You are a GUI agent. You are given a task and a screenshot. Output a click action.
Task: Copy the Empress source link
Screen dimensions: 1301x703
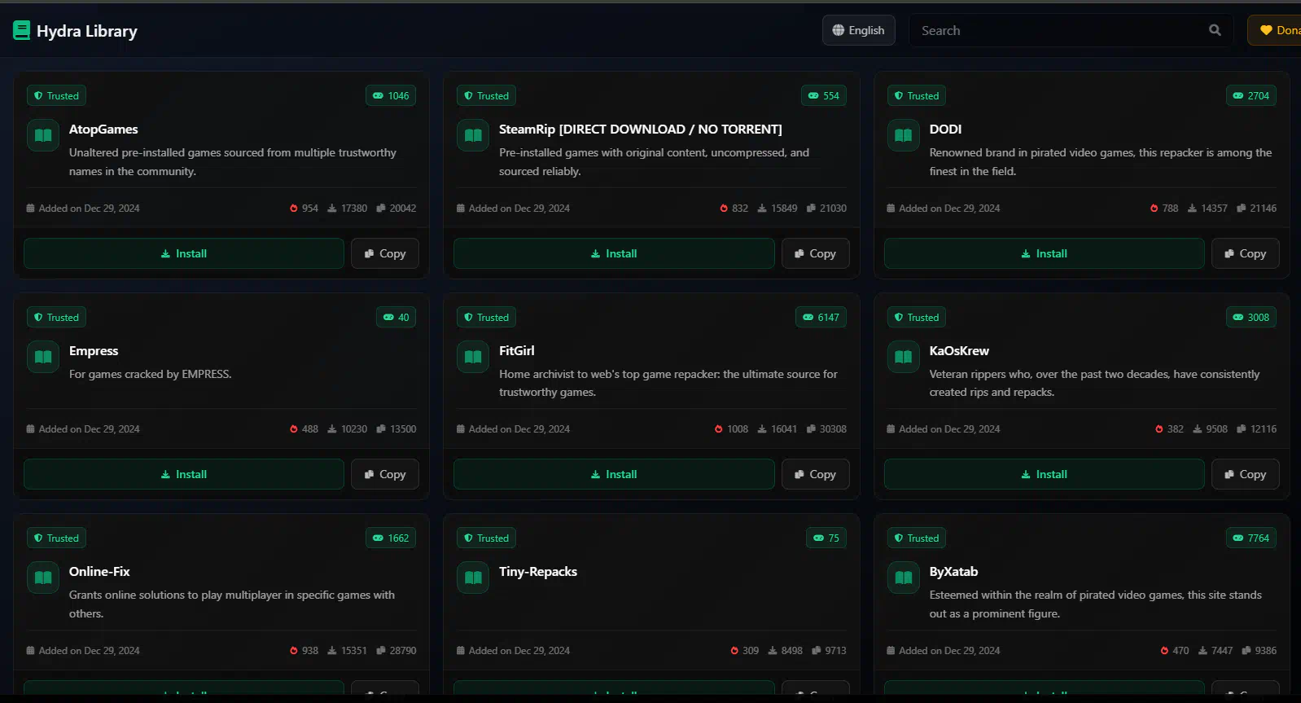point(385,474)
